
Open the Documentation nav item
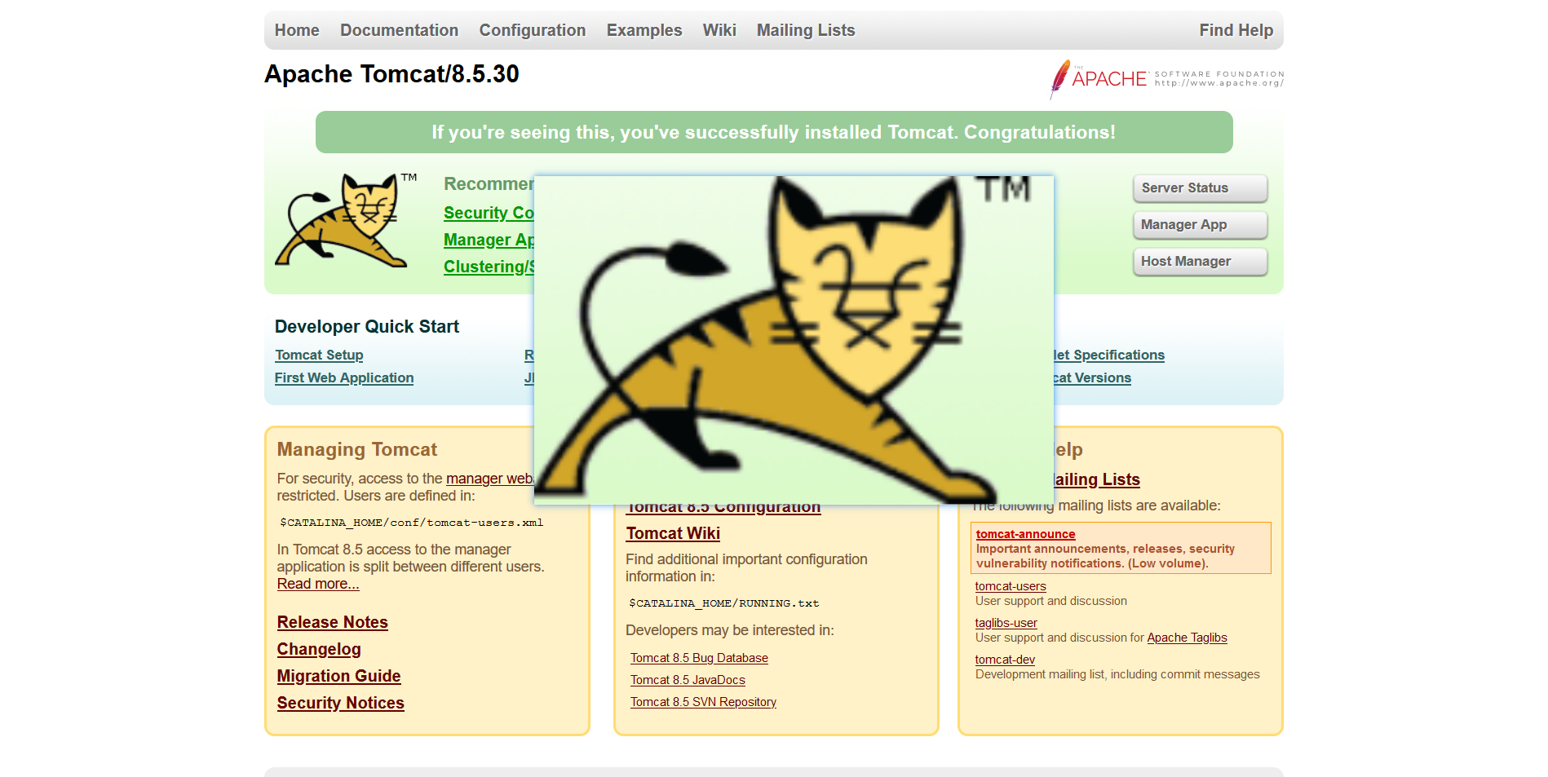pyautogui.click(x=399, y=30)
